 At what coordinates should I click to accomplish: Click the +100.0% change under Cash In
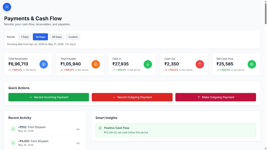click(x=121, y=70)
